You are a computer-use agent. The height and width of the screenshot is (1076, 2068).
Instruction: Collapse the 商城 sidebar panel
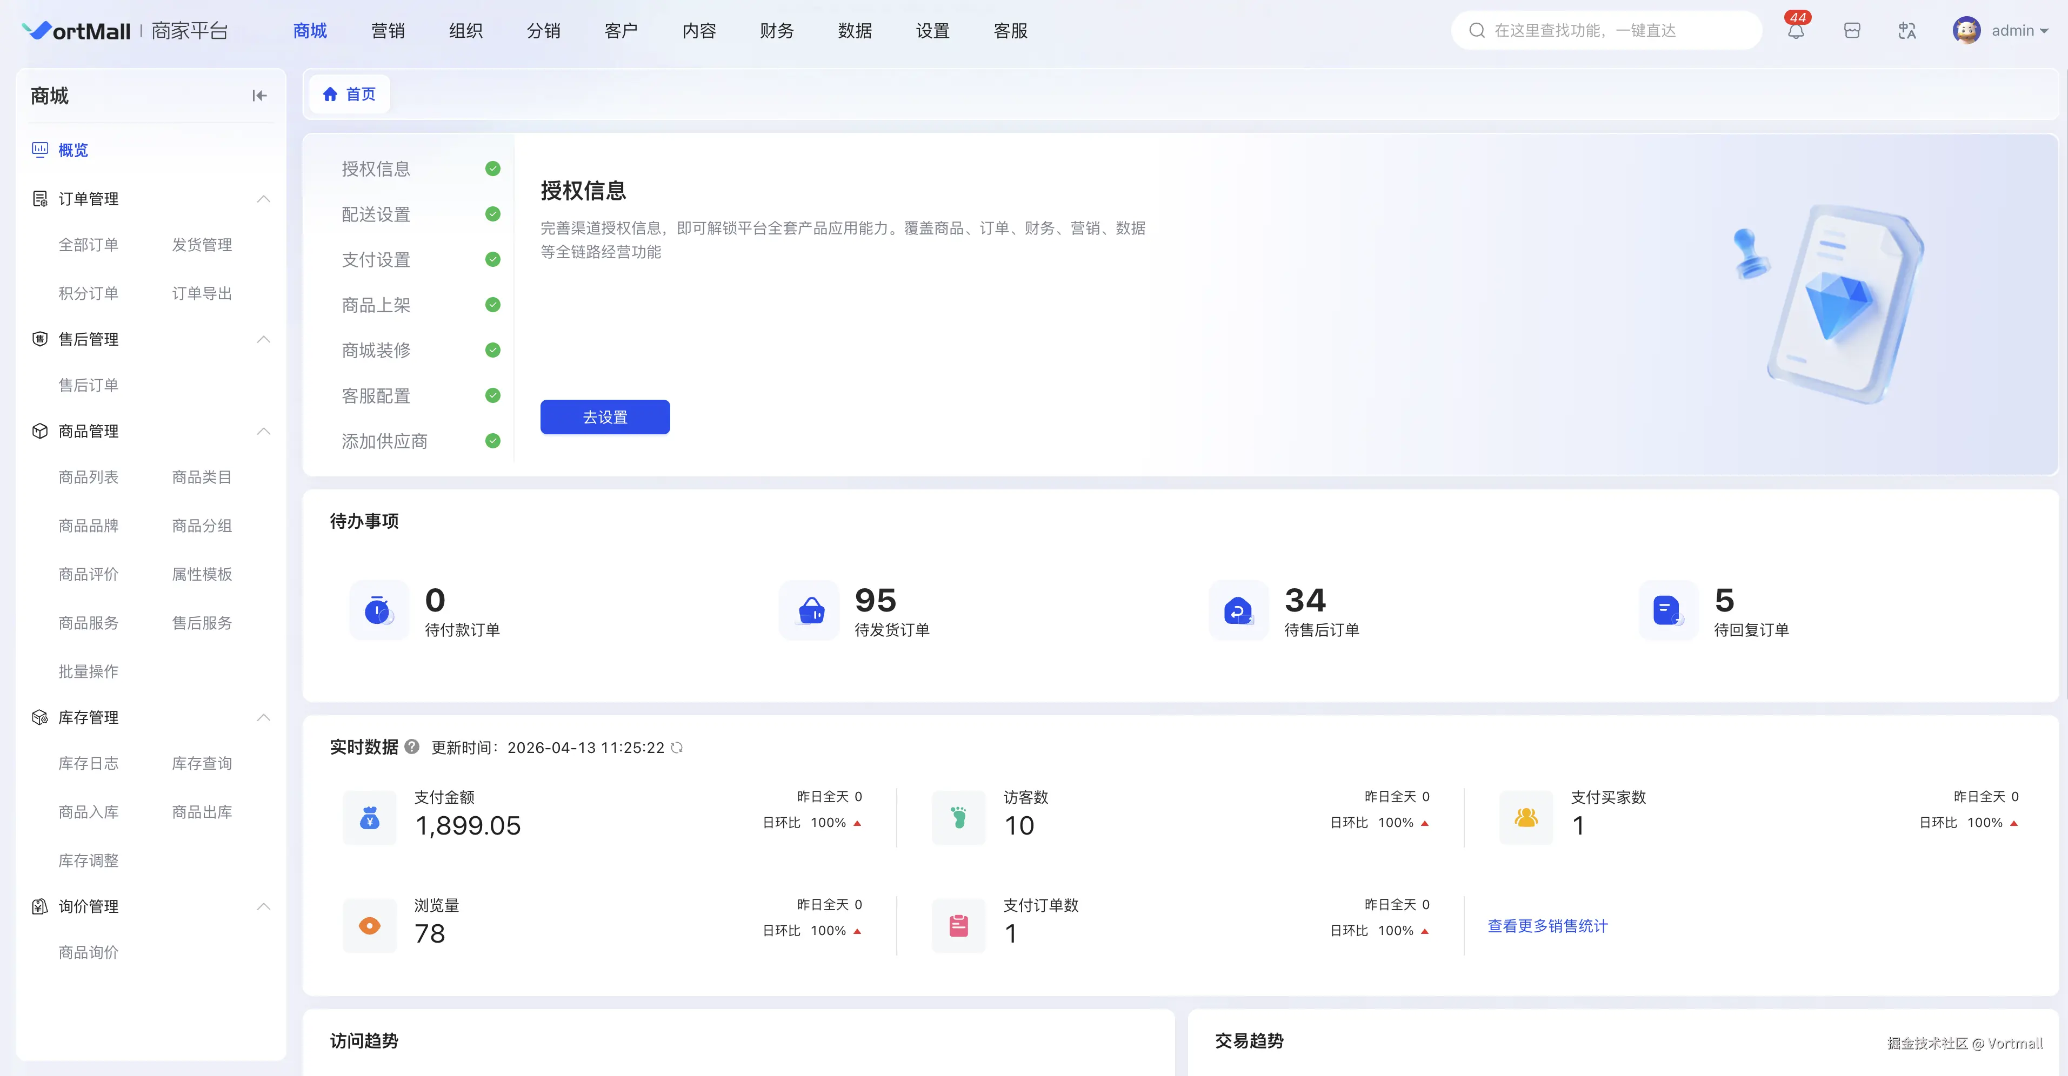(x=258, y=96)
